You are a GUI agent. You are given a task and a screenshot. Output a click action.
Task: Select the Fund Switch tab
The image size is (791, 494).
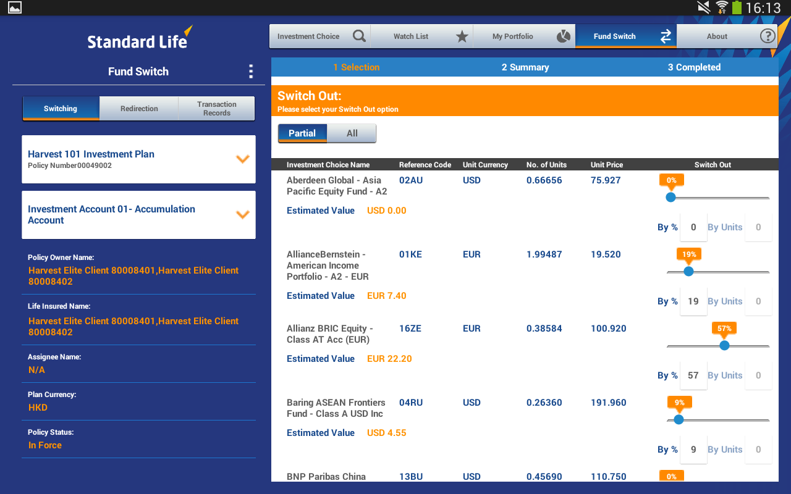(x=626, y=36)
